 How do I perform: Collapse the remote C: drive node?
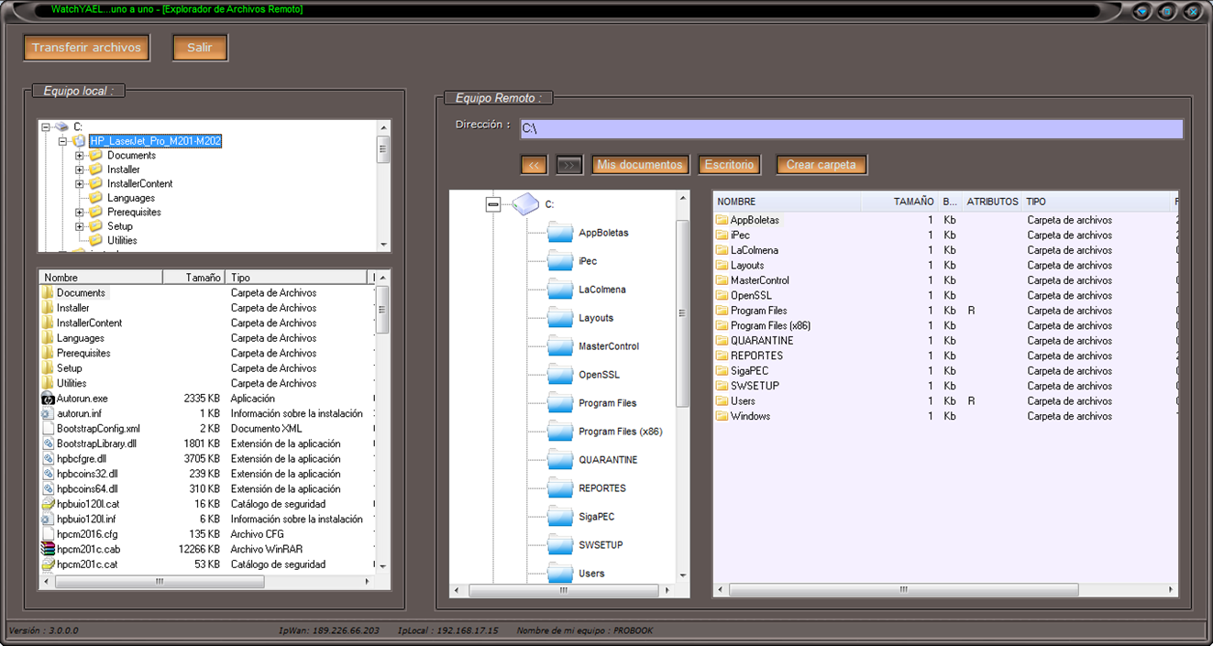click(x=493, y=205)
